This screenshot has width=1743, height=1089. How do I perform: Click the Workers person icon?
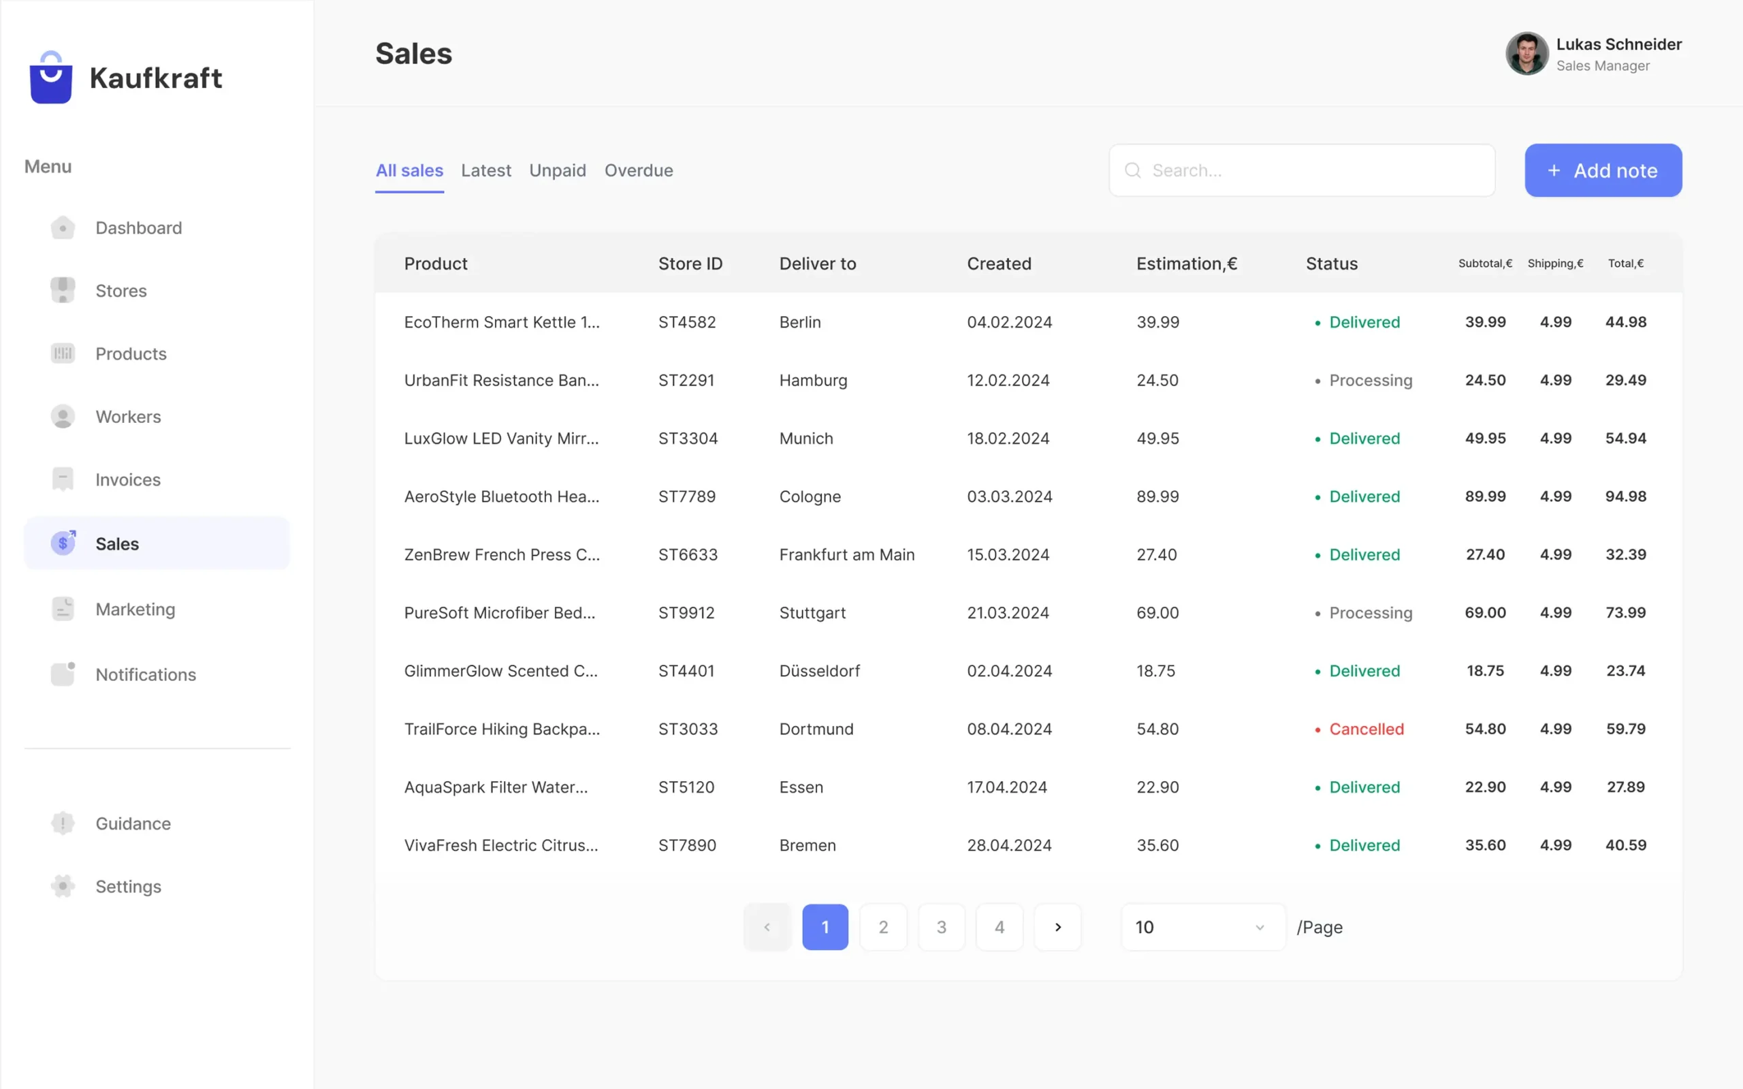63,416
